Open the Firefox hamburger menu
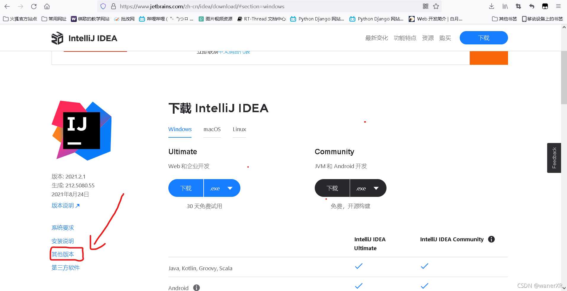This screenshot has height=291, width=567. pos(558,6)
